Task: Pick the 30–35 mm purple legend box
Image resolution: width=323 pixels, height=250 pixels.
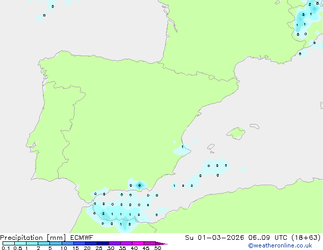Action: 114,243
